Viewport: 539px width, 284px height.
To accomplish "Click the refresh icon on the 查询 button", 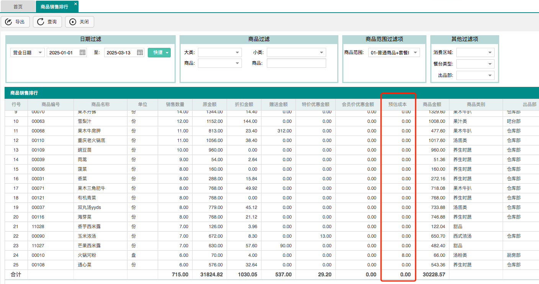I will point(41,22).
